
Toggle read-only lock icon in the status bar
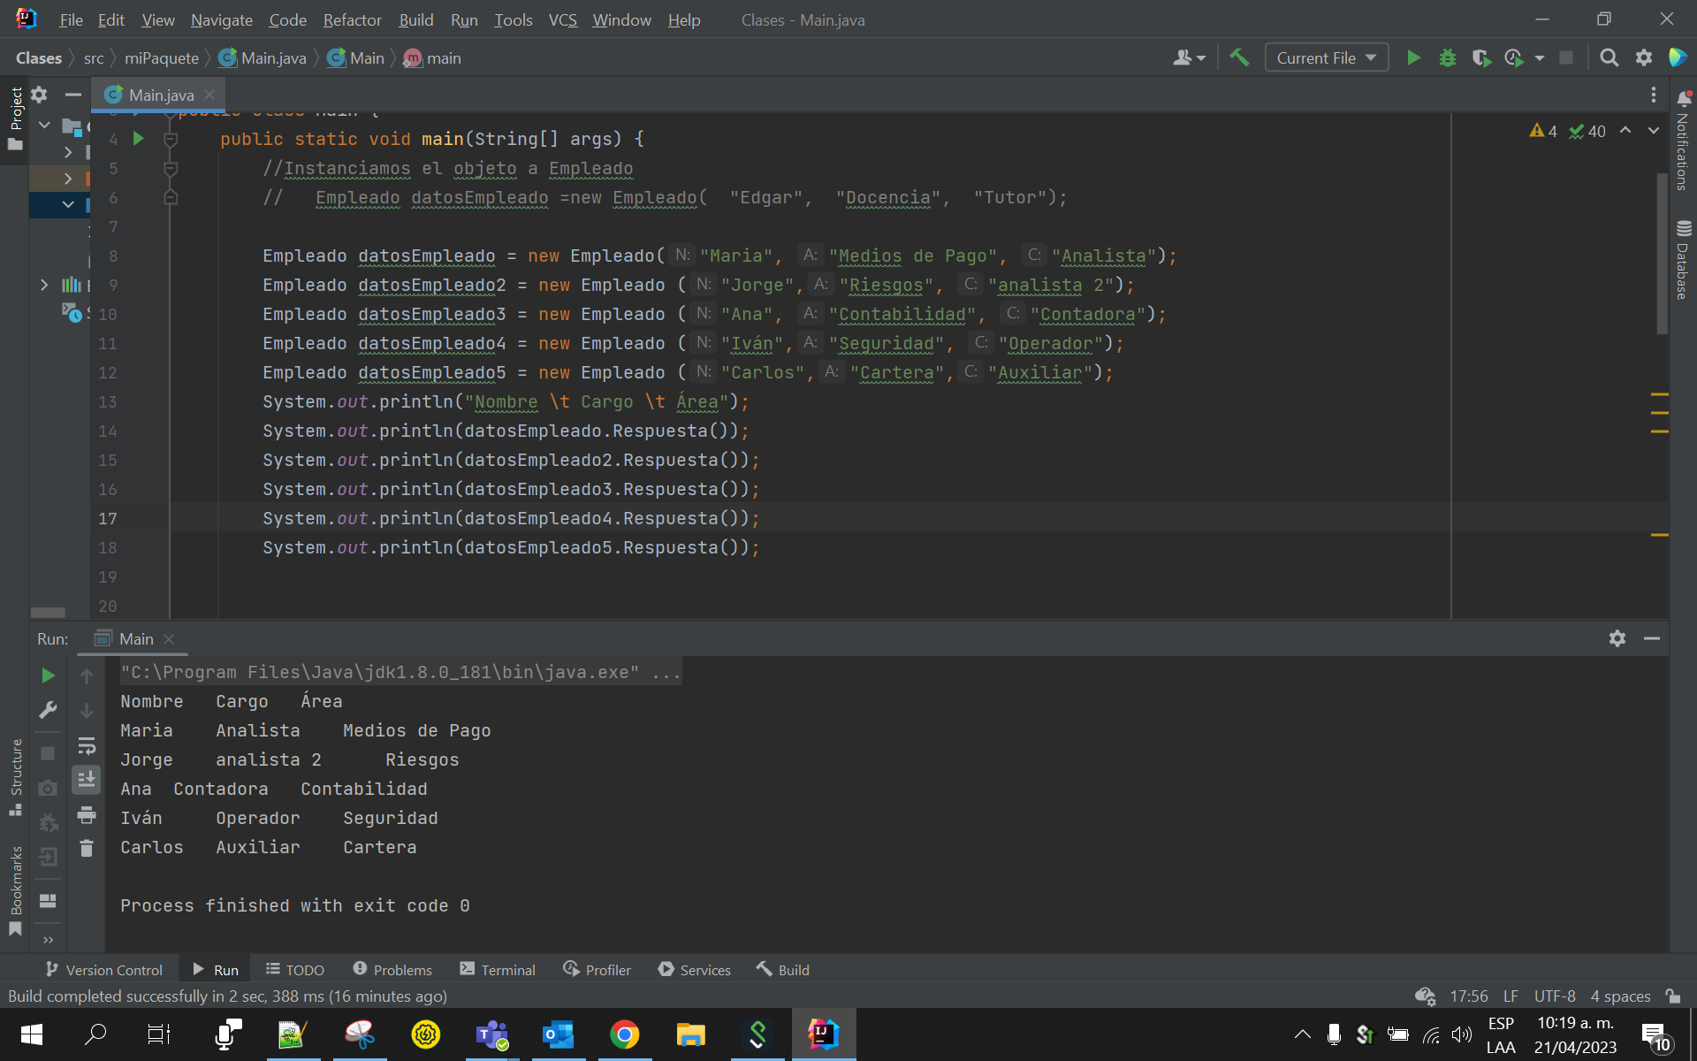[1673, 996]
